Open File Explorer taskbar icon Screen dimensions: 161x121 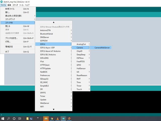coord(46,119)
